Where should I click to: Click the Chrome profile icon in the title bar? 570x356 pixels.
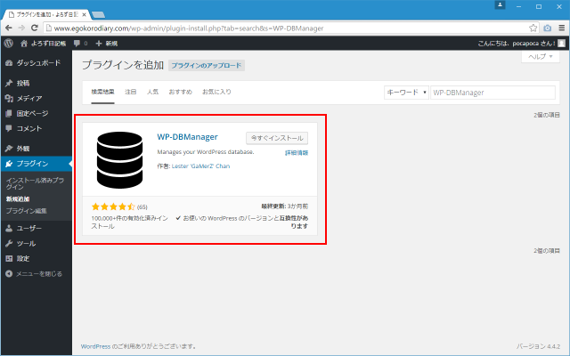point(500,5)
